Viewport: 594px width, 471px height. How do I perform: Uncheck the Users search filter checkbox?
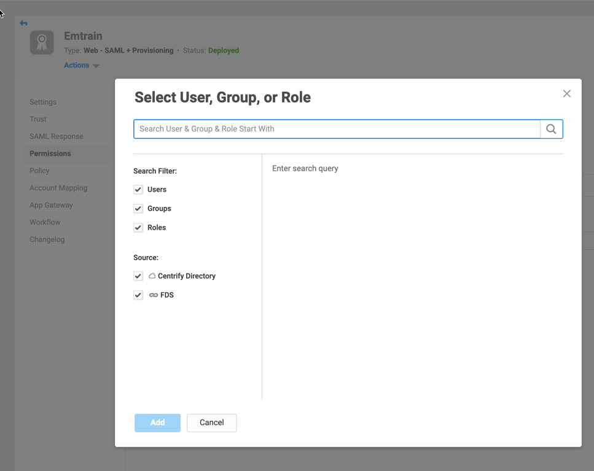pos(138,190)
